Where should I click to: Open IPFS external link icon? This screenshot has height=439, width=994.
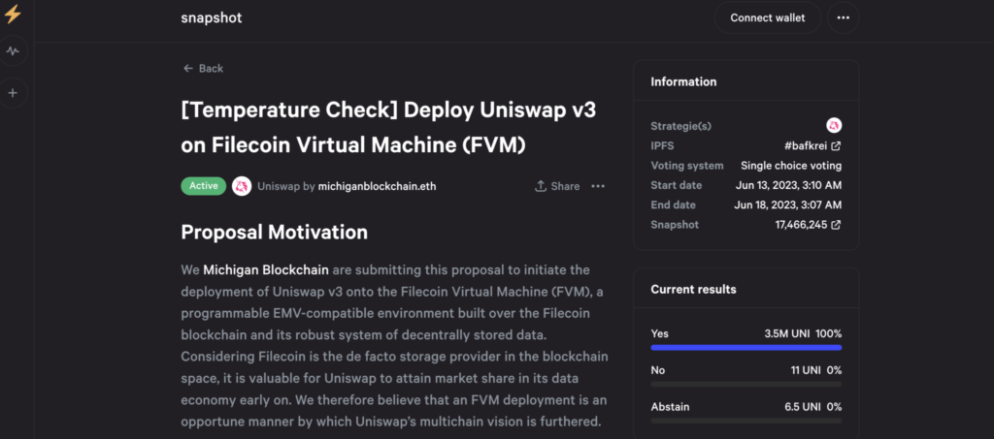836,146
